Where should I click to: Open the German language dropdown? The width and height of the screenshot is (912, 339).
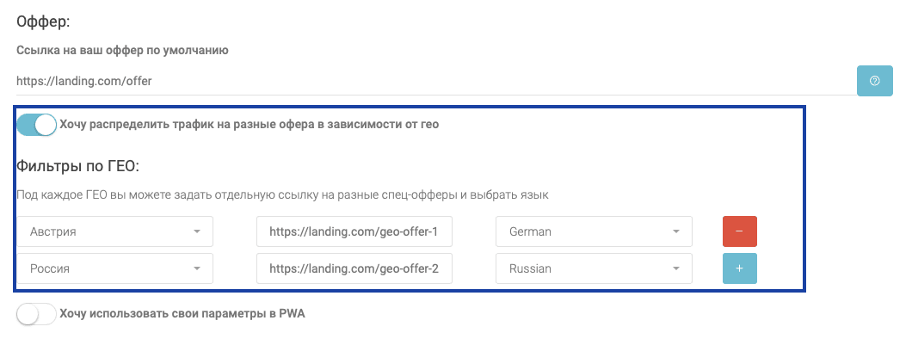[x=594, y=231]
